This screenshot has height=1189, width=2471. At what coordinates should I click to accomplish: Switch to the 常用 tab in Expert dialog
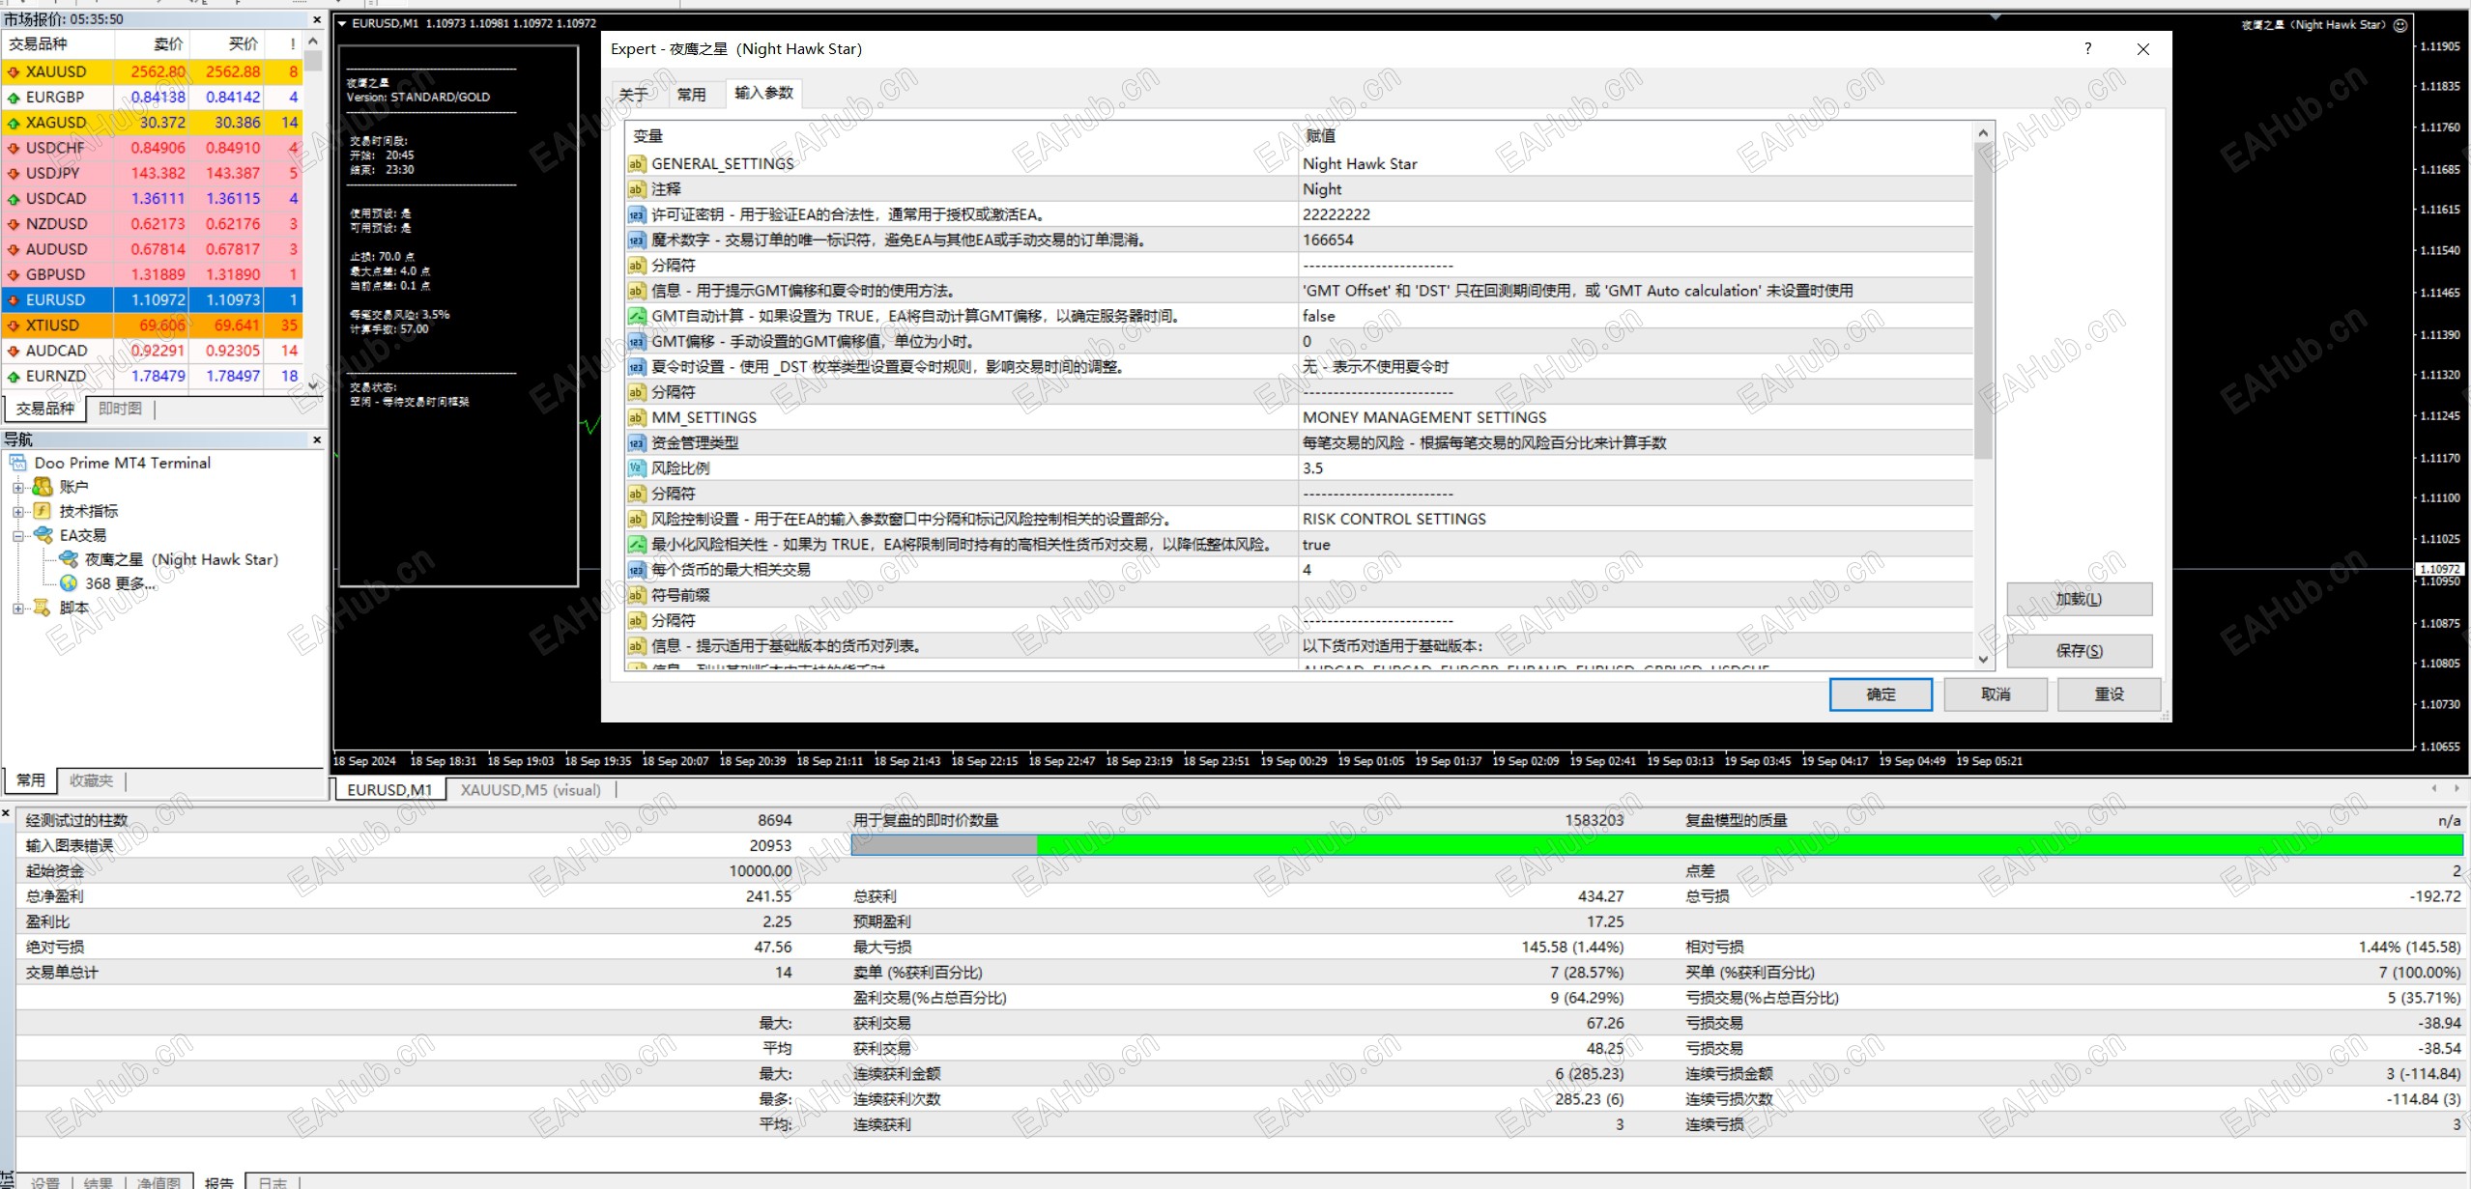pos(691,95)
